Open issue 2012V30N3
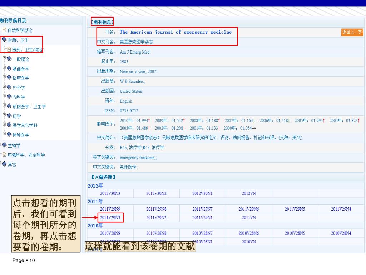The image size is (366, 275). 110,193
